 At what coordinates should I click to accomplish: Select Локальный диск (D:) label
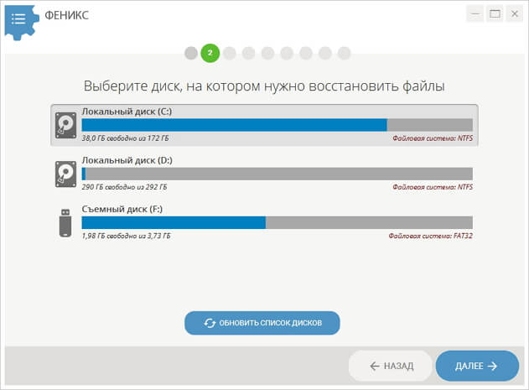[127, 160]
